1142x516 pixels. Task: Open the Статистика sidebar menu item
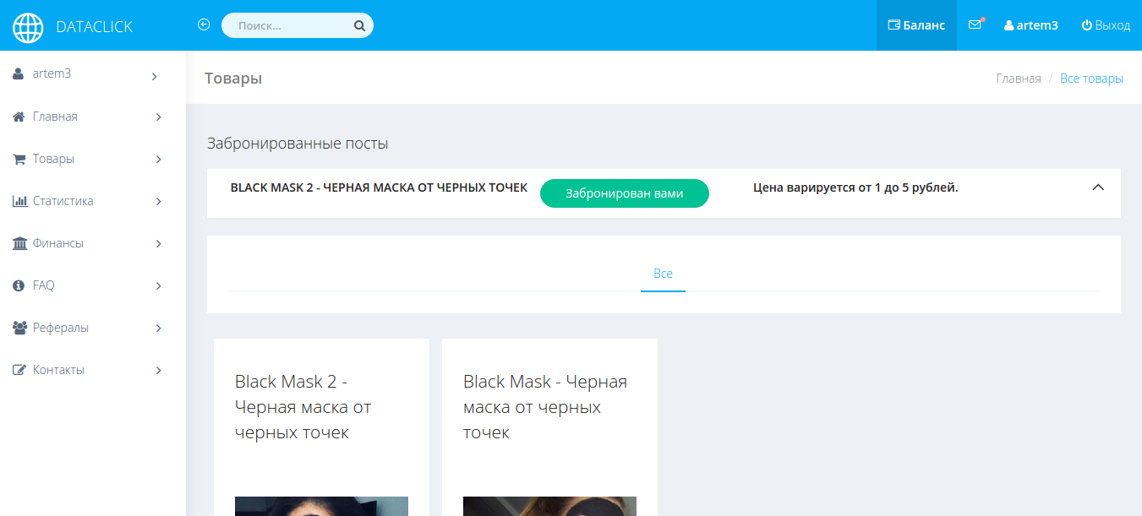pos(93,201)
